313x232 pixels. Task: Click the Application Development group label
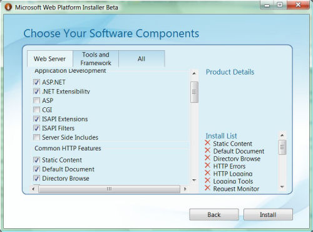[70, 71]
